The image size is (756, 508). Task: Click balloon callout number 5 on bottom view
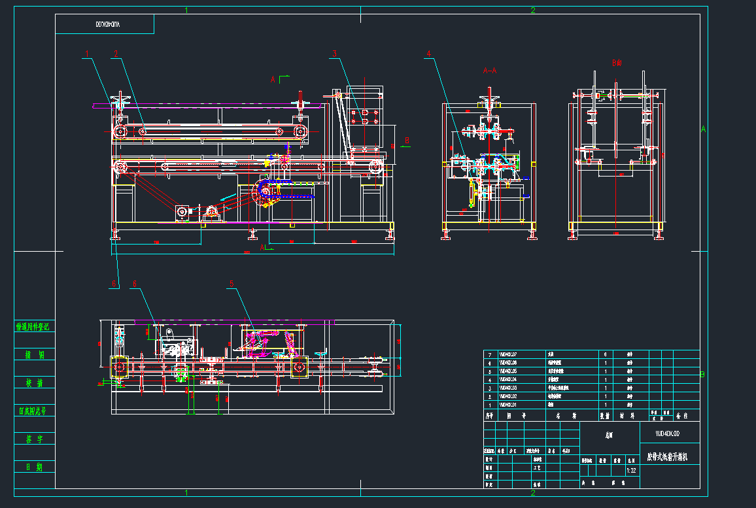230,284
